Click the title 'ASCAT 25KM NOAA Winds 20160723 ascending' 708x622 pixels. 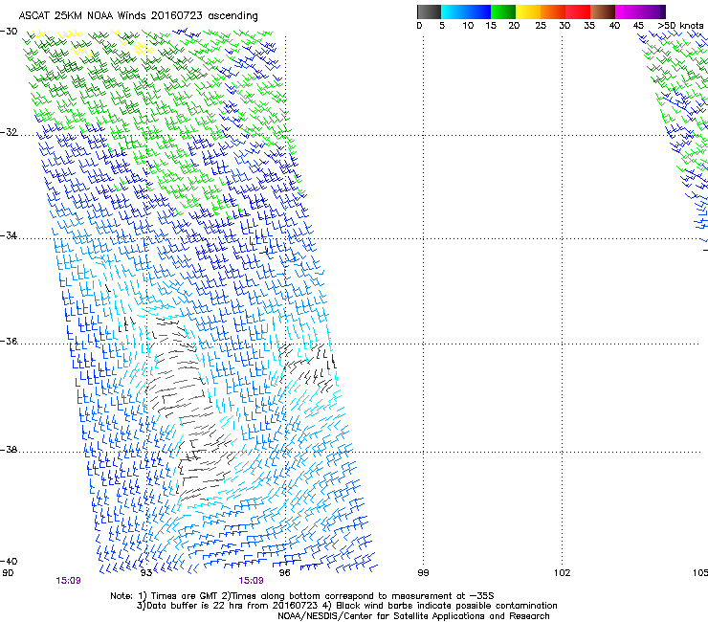pyautogui.click(x=138, y=16)
